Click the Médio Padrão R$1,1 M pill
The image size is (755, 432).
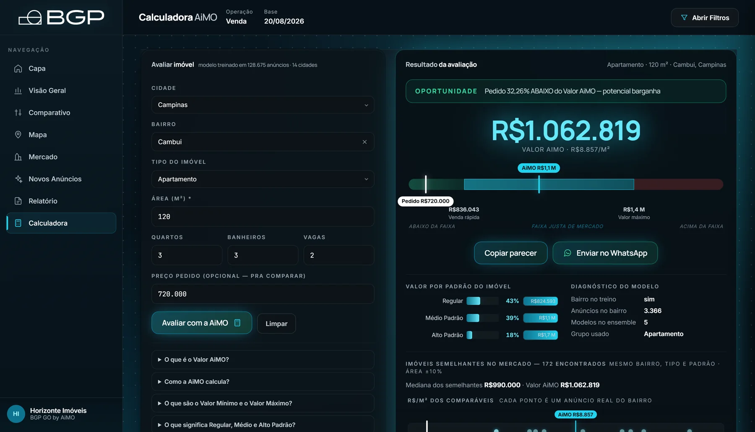click(x=541, y=318)
